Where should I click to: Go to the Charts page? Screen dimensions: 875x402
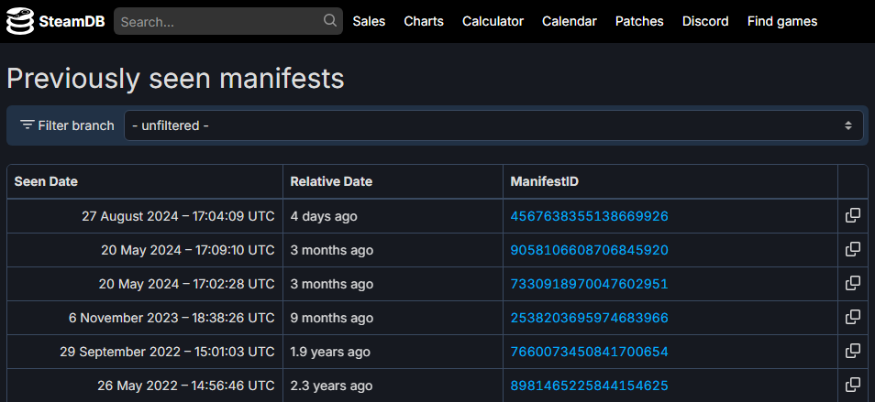click(424, 21)
